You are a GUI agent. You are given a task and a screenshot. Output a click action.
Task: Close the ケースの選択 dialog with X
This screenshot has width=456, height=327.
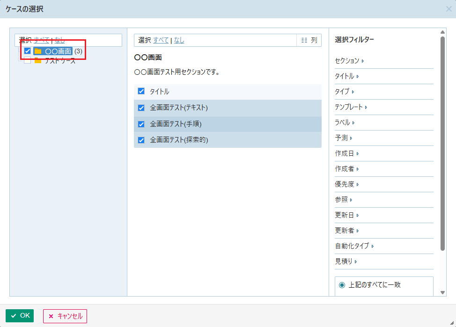click(449, 9)
